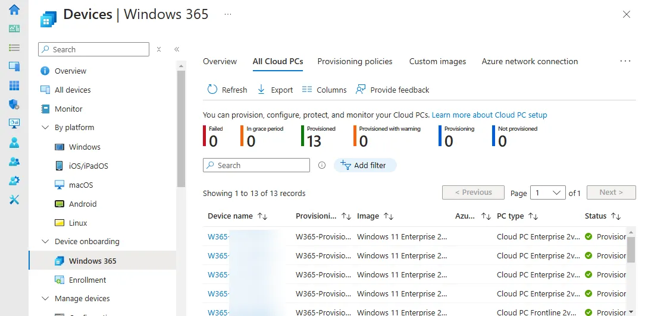Open All services list icon in left rail
Image resolution: width=648 pixels, height=316 pixels.
click(14, 48)
